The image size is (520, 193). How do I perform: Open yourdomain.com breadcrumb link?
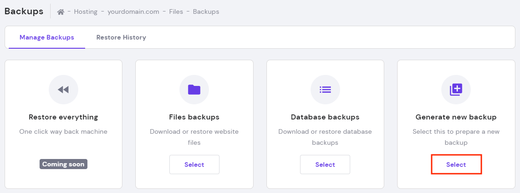pos(134,12)
